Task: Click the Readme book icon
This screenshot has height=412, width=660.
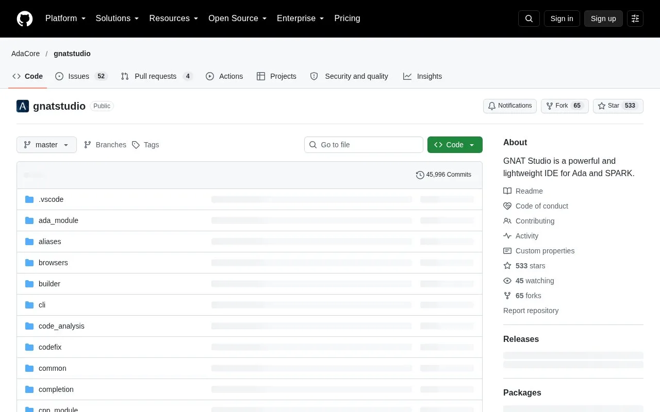Action: (507, 191)
